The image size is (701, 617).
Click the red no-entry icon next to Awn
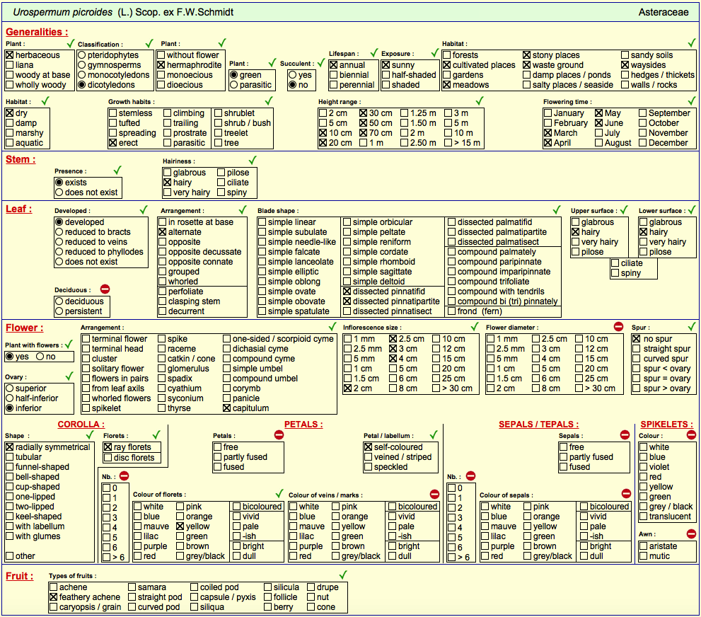691,534
